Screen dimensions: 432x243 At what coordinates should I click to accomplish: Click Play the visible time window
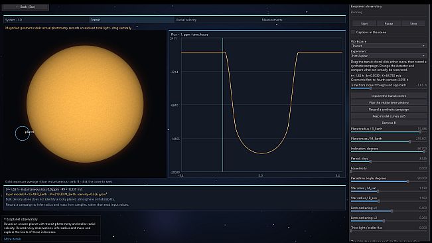[388, 102]
